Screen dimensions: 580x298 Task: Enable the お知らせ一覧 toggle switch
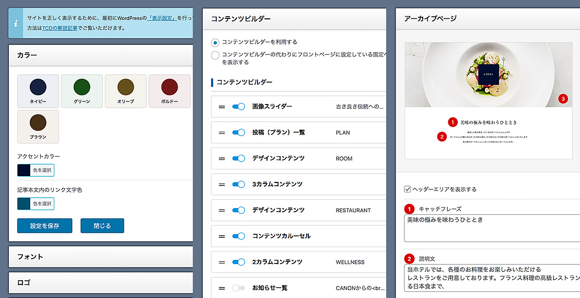(x=239, y=288)
